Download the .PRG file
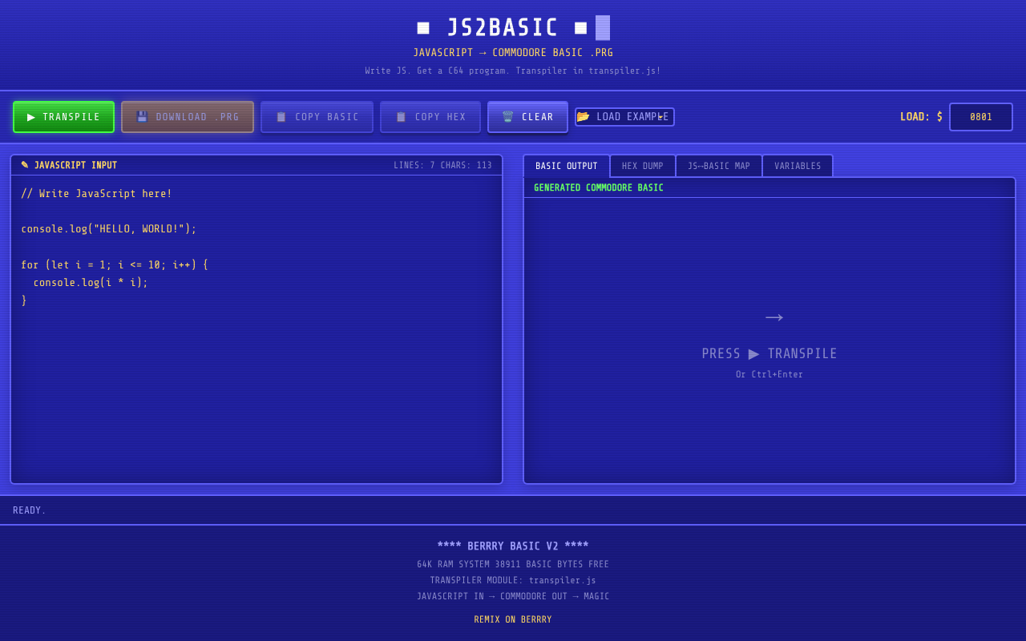Viewport: 1026px width, 641px height. pos(188,117)
